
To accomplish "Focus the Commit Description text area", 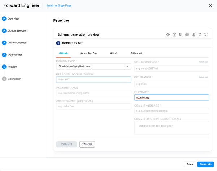I will pyautogui.click(x=171, y=128).
